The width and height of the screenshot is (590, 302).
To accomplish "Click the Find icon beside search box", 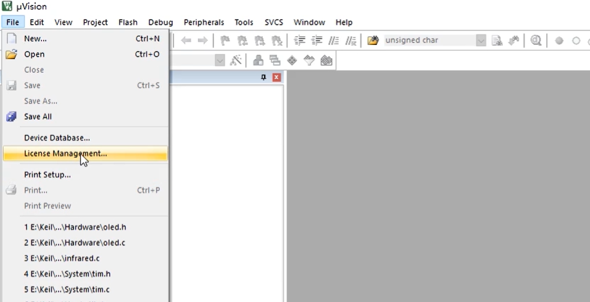I will point(497,40).
